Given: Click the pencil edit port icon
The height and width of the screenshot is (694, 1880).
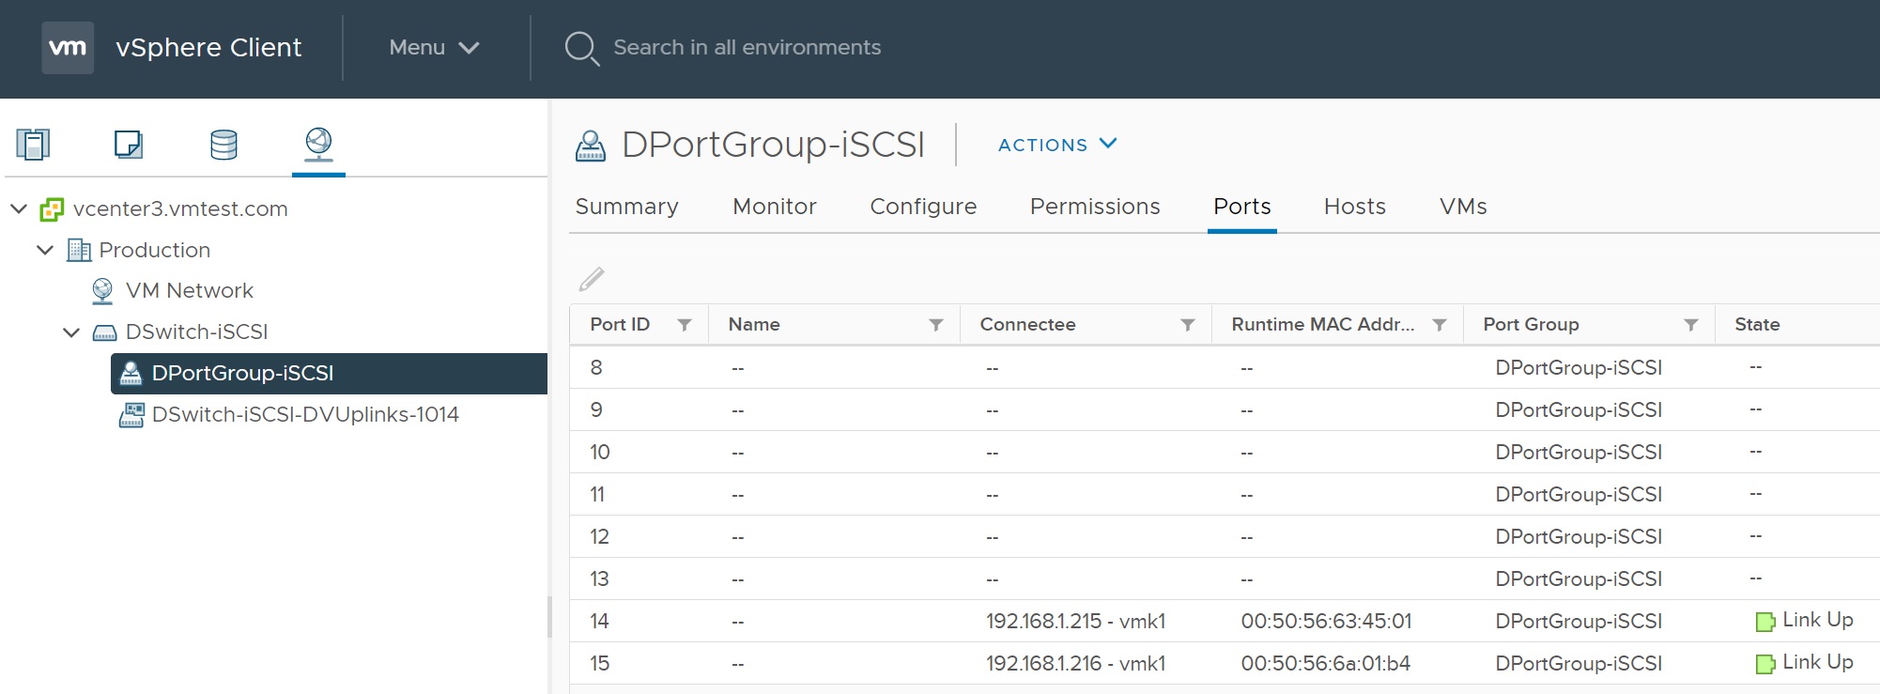Looking at the screenshot, I should [592, 279].
